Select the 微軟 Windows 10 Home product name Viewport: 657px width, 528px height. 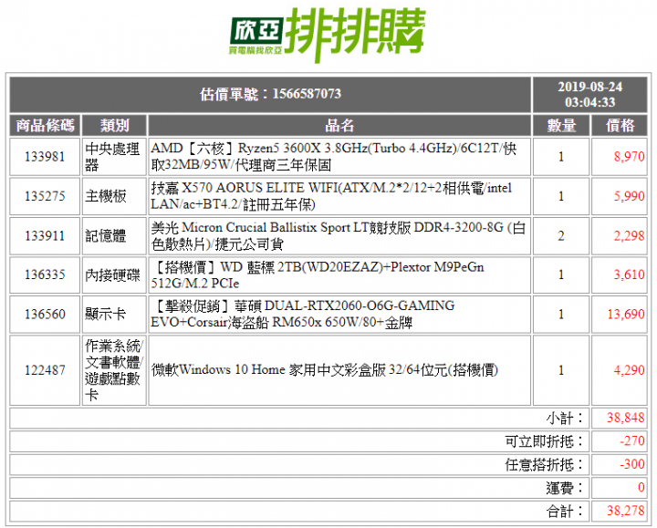point(325,370)
